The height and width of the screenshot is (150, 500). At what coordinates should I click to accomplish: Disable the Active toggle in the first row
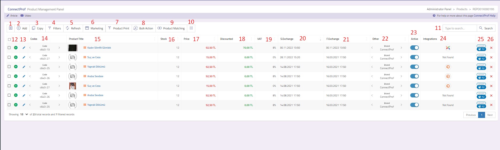click(414, 48)
